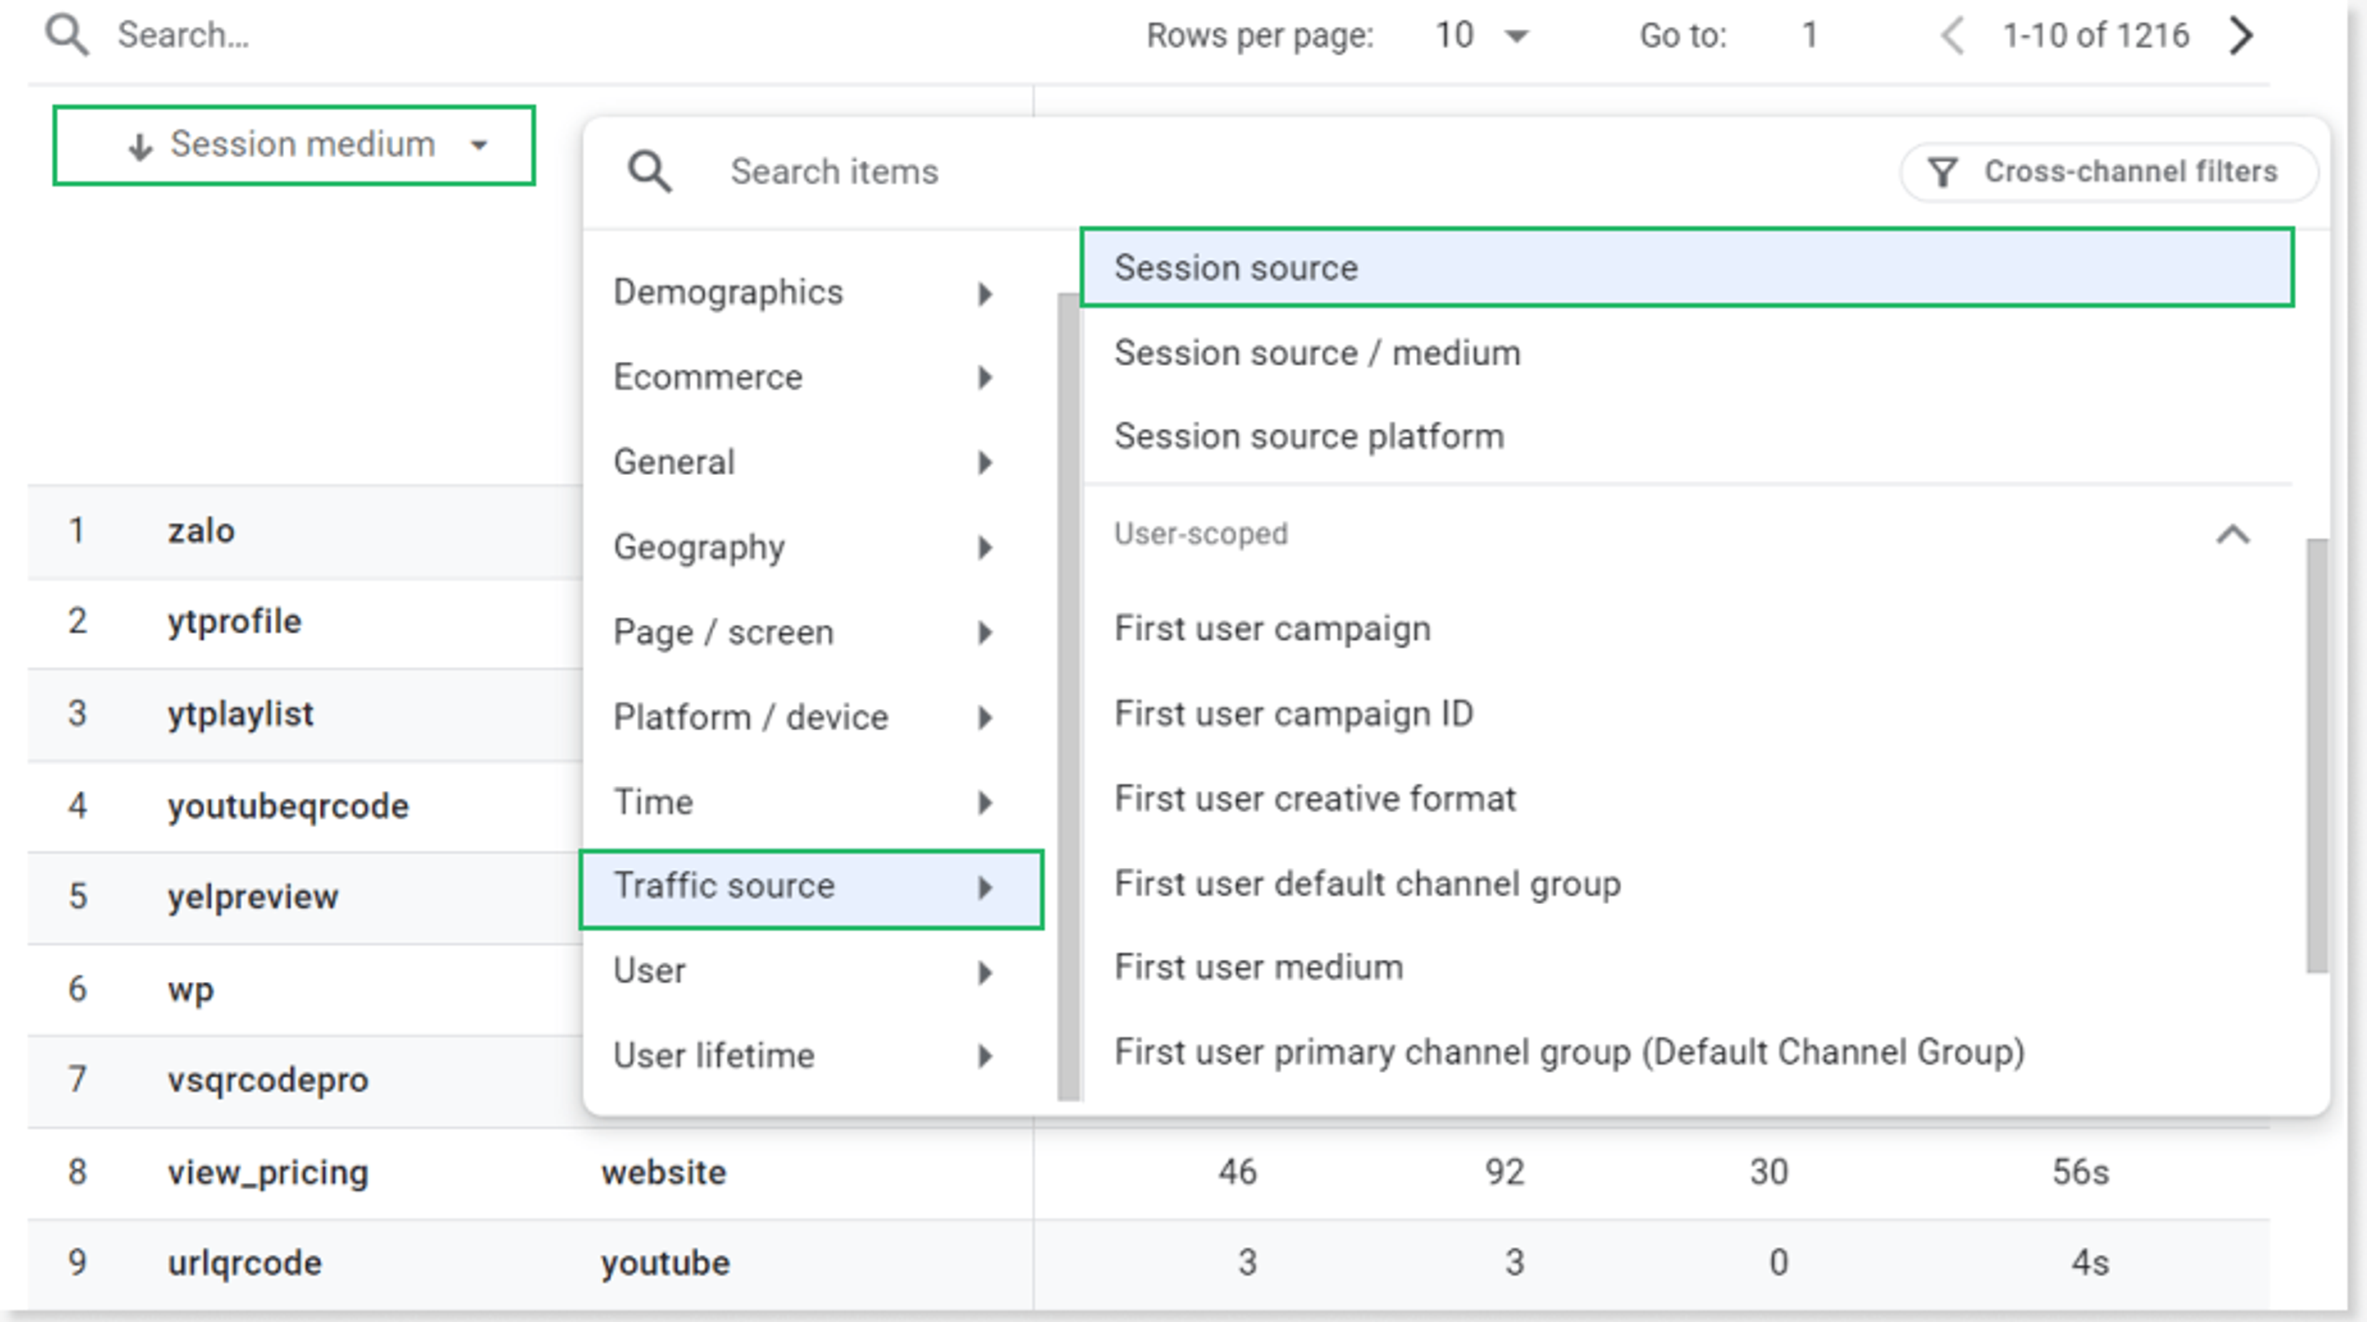Click the Cross-channel filters funnel icon
Image resolution: width=2367 pixels, height=1322 pixels.
pos(1942,172)
